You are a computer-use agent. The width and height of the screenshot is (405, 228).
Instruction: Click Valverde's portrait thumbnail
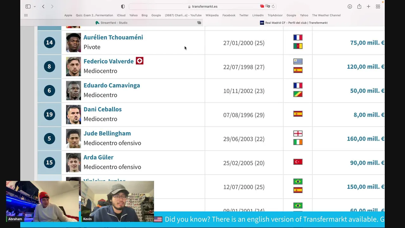coord(73,66)
